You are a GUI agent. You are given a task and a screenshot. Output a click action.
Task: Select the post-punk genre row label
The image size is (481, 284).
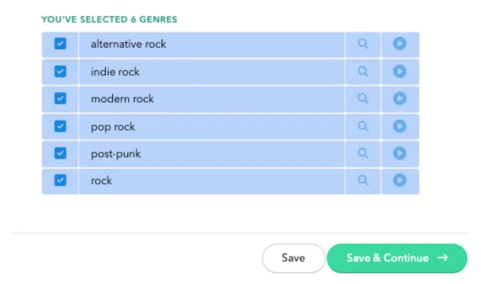point(115,154)
